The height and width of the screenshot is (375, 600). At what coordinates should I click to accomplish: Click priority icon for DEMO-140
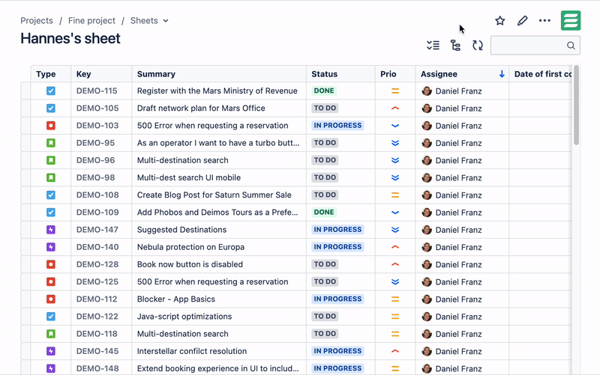395,247
